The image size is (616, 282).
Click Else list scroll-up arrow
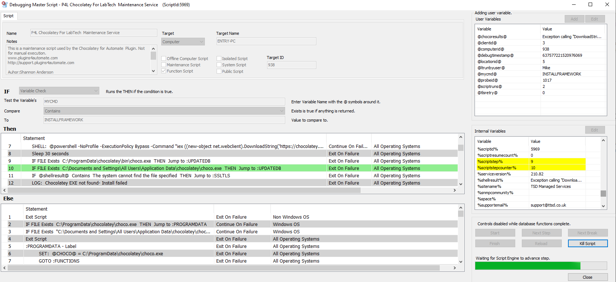pyautogui.click(x=461, y=208)
